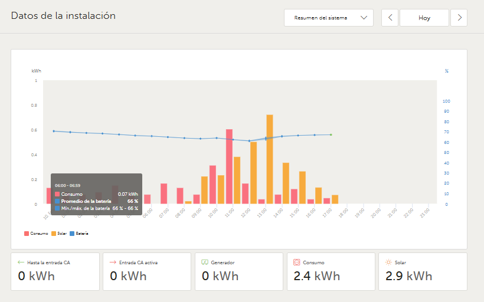Open the Solar 2.9 kWh summary card
Screen dimensions: 484x302
(x=423, y=271)
